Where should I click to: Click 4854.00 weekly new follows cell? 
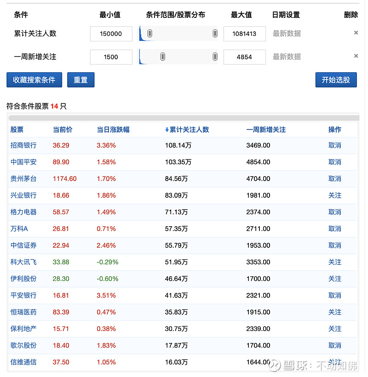pos(258,162)
